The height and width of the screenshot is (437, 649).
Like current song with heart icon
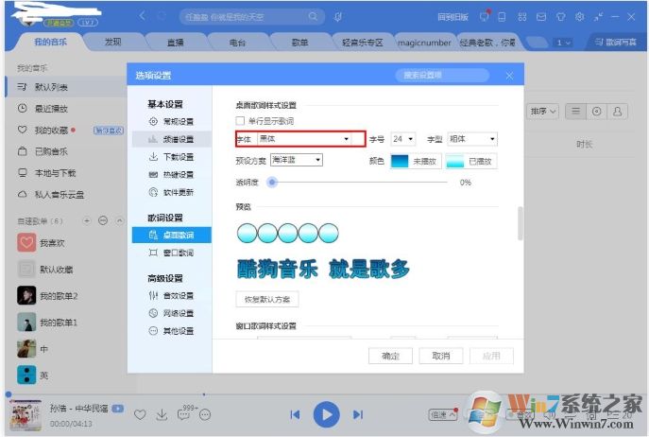[140, 414]
